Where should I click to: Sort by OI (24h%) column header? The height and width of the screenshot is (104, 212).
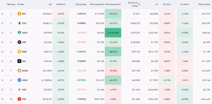[x=185, y=4]
